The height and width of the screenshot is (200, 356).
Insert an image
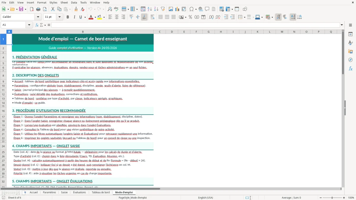pyautogui.click(x=171, y=9)
